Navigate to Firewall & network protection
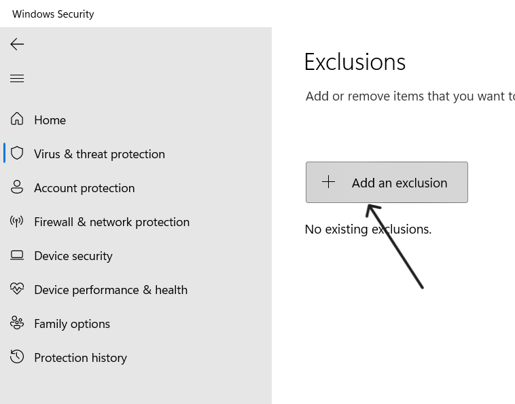515x404 pixels. pyautogui.click(x=111, y=222)
